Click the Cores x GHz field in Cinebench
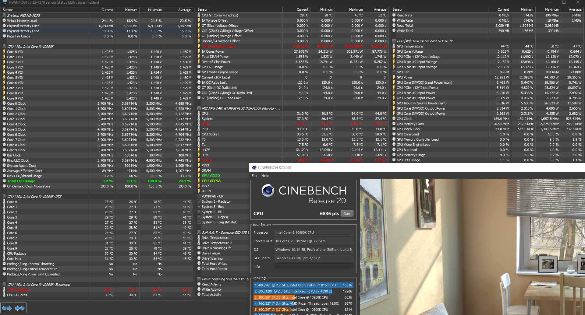This screenshot has height=315, width=585. point(314,241)
